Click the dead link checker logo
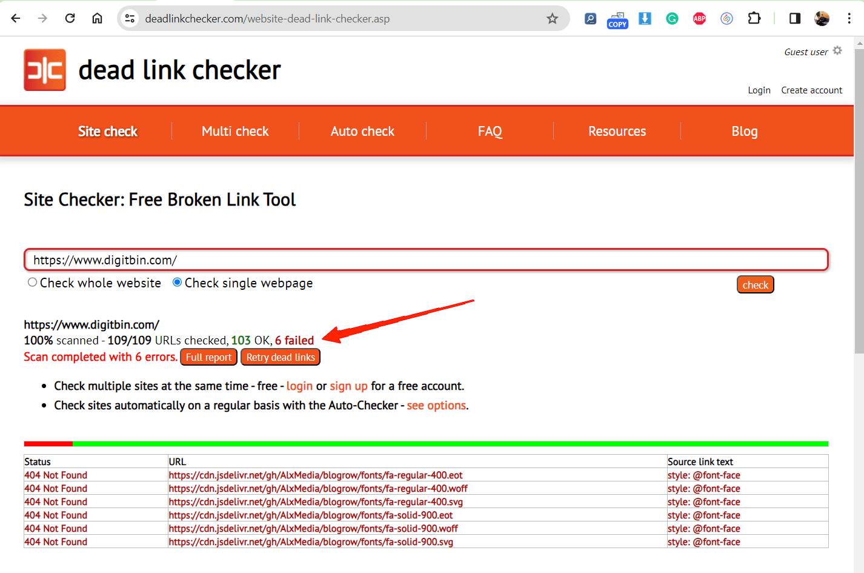864x573 pixels. [x=45, y=70]
